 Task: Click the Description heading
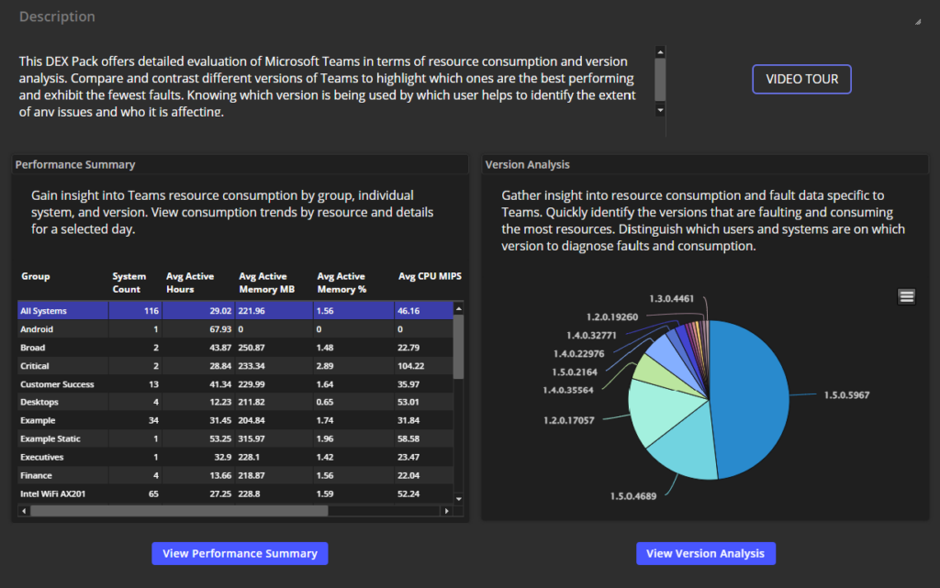pos(57,17)
